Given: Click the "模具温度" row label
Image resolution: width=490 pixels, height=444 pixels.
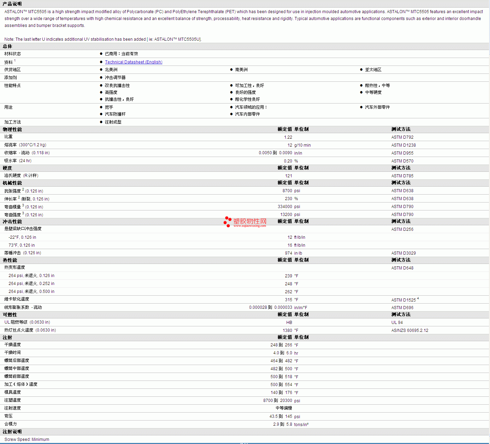Looking at the screenshot, I should (x=12, y=392).
